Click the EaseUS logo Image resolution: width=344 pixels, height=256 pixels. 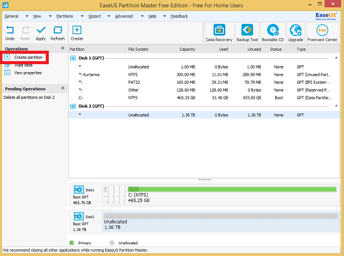click(326, 16)
